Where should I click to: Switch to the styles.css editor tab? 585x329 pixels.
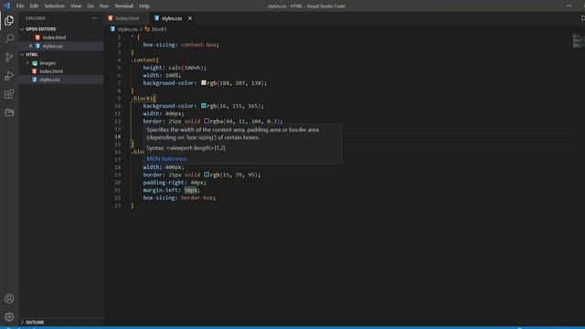pos(172,18)
